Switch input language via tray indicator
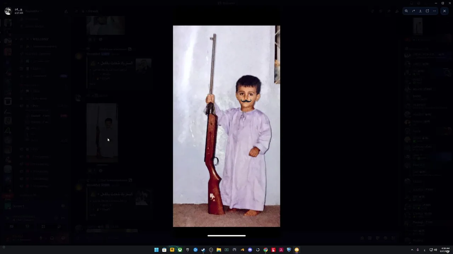 (424, 250)
